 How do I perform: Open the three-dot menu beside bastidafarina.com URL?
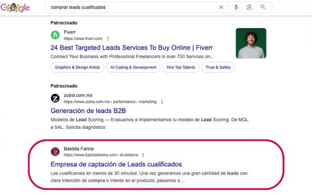click(x=143, y=155)
